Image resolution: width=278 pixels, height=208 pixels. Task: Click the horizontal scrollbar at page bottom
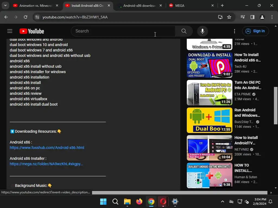coord(180,193)
